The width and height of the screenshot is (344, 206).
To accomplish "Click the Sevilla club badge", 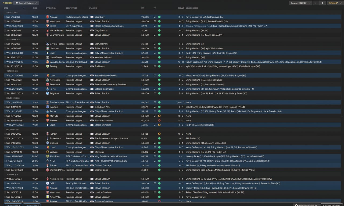I will (x=48, y=26).
